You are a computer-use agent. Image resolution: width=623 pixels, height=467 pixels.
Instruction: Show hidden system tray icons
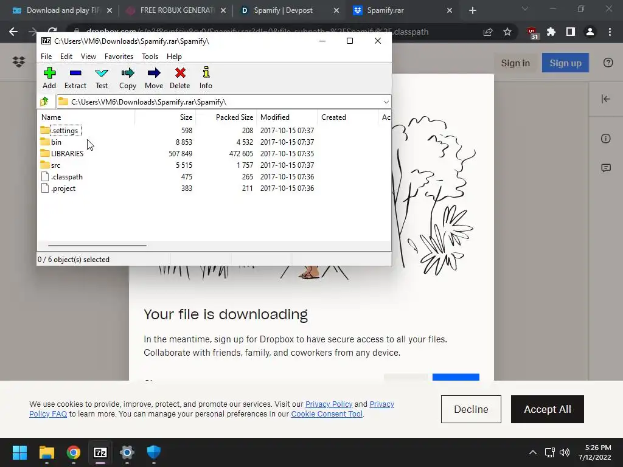coord(533,452)
